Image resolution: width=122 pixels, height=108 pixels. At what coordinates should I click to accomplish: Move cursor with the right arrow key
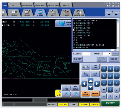pyautogui.click(x=97, y=84)
